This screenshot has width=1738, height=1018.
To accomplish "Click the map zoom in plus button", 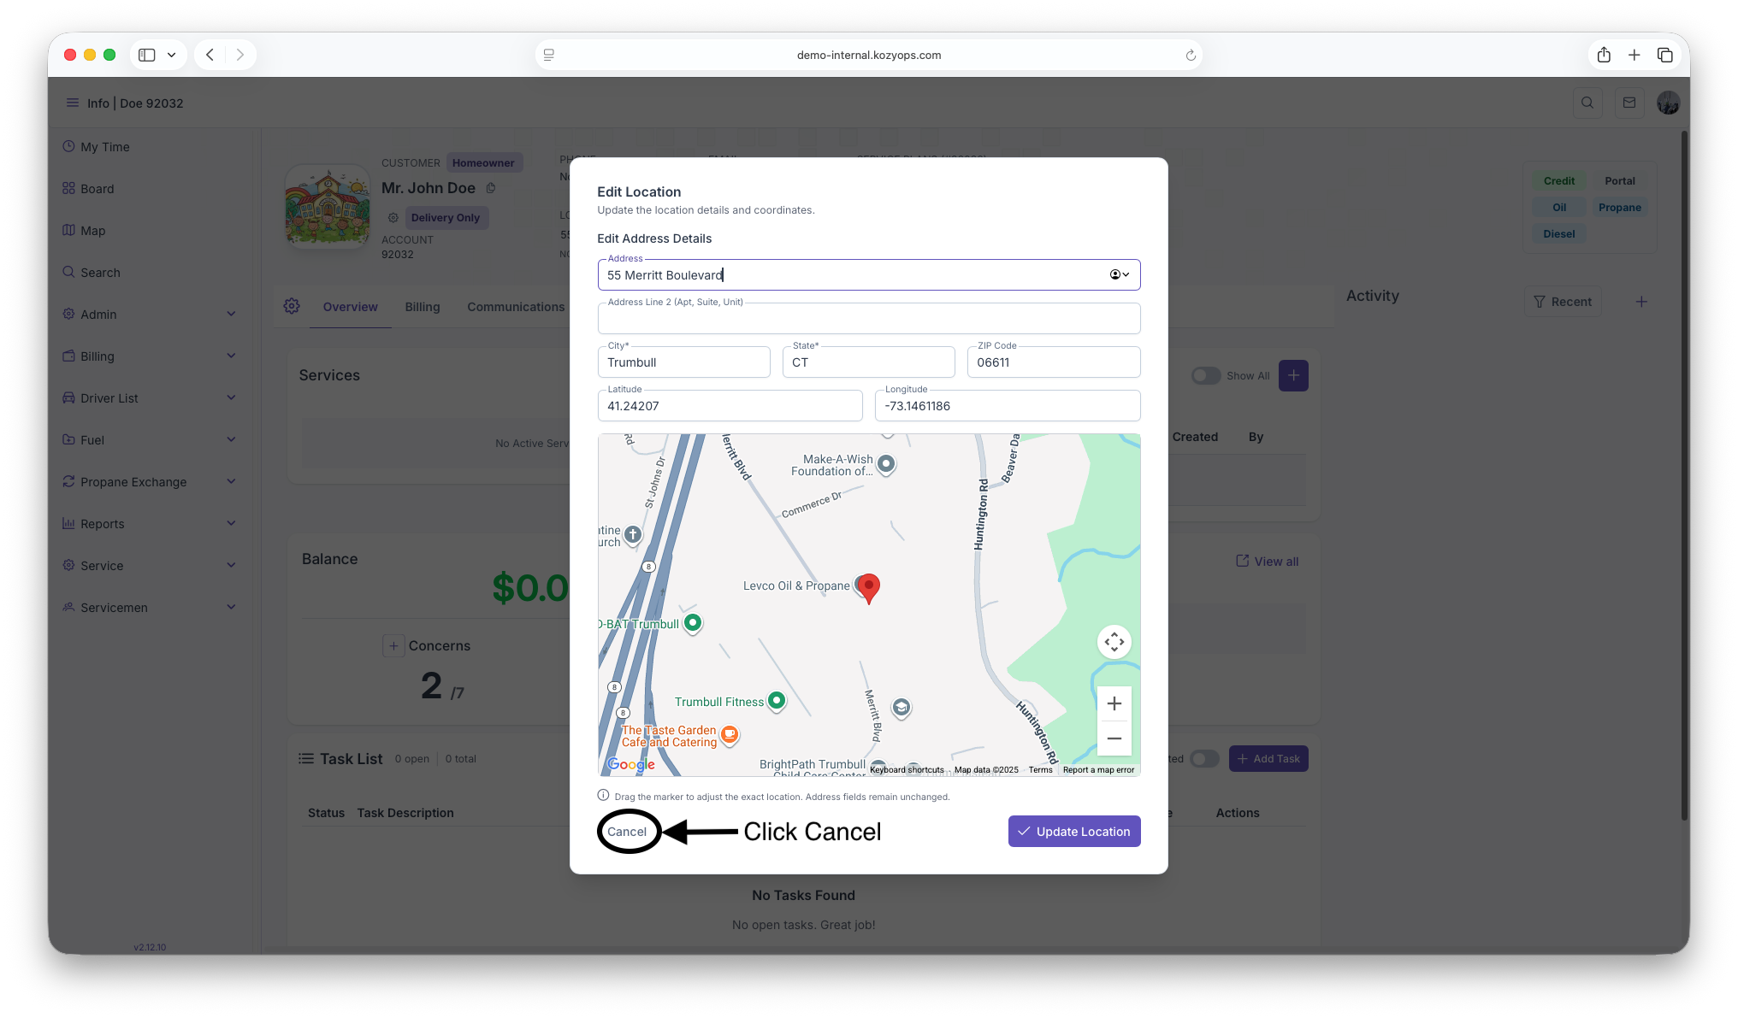I will click(1114, 703).
